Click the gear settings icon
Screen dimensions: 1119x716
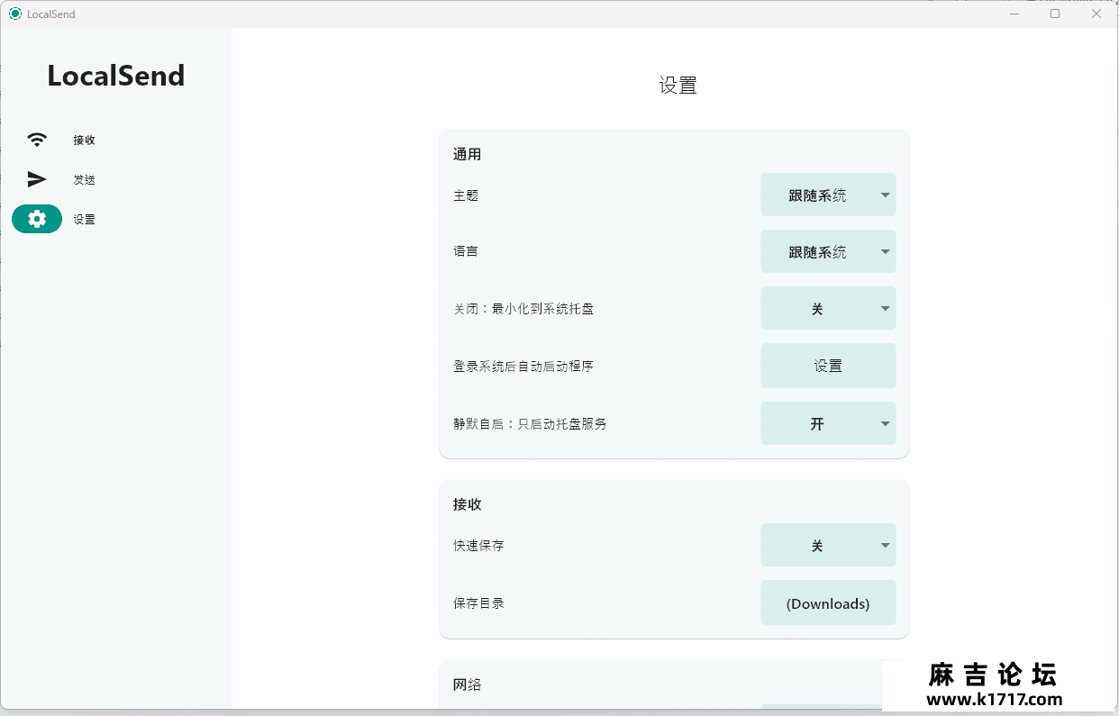click(37, 219)
